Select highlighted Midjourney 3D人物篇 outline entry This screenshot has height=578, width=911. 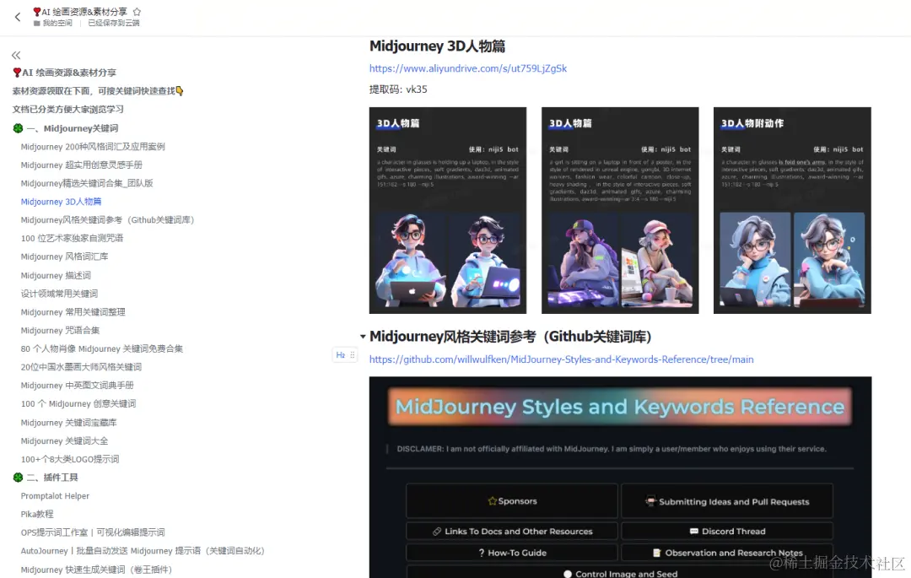click(61, 202)
